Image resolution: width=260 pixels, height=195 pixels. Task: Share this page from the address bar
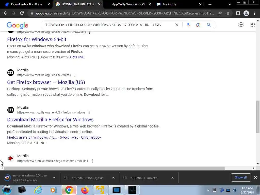point(220,13)
